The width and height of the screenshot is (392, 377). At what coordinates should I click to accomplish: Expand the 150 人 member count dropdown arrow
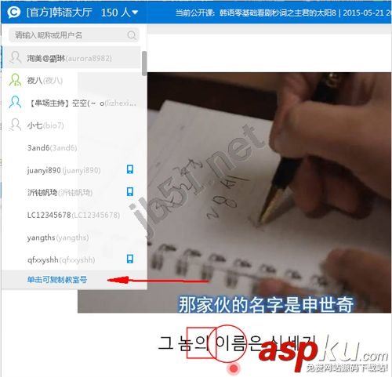(x=135, y=13)
